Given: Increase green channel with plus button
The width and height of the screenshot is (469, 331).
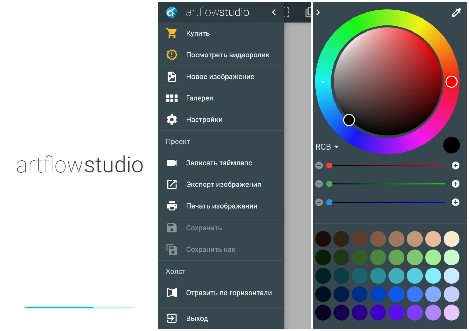Looking at the screenshot, I should 455,184.
